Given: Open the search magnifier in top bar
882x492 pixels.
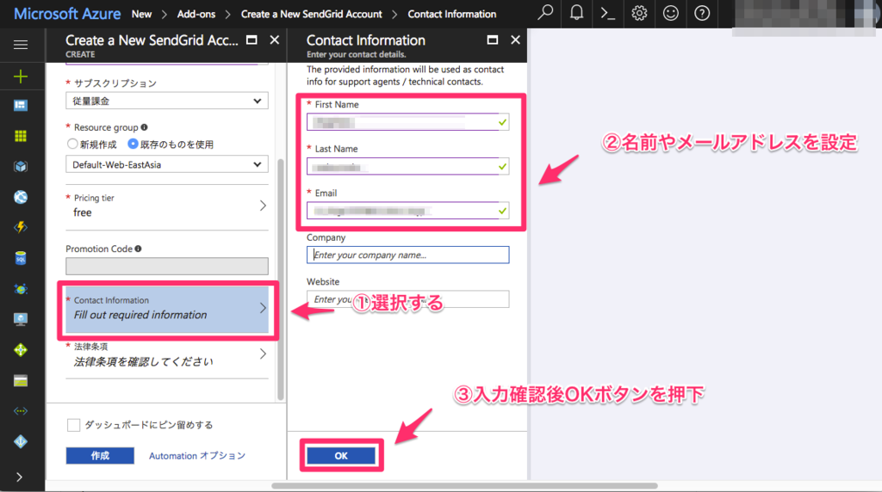Looking at the screenshot, I should [x=545, y=13].
